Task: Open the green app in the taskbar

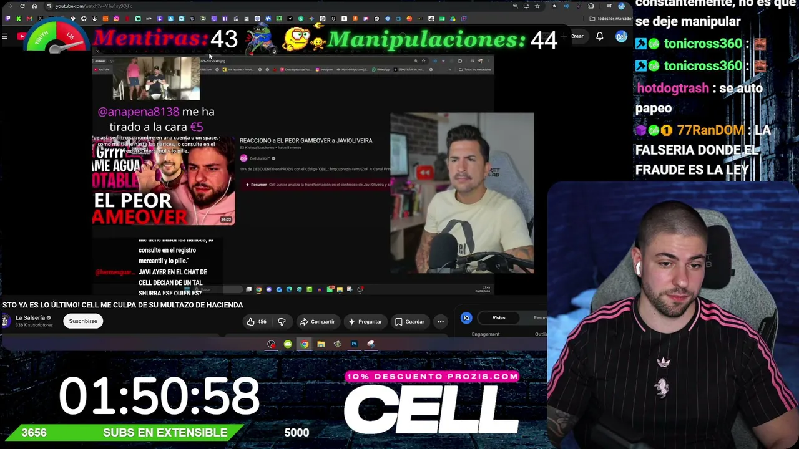Action: (288, 344)
